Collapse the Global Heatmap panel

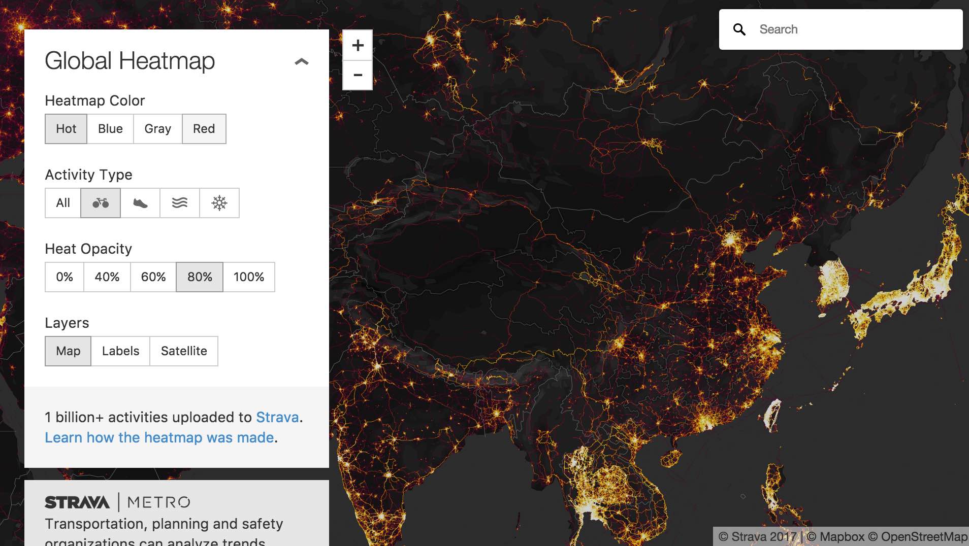pos(302,61)
